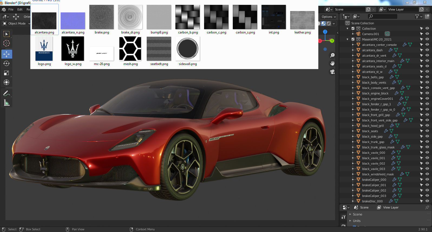Screen dimensions: 432x232
Task: Open outliner editor type menu
Action: pos(346,16)
